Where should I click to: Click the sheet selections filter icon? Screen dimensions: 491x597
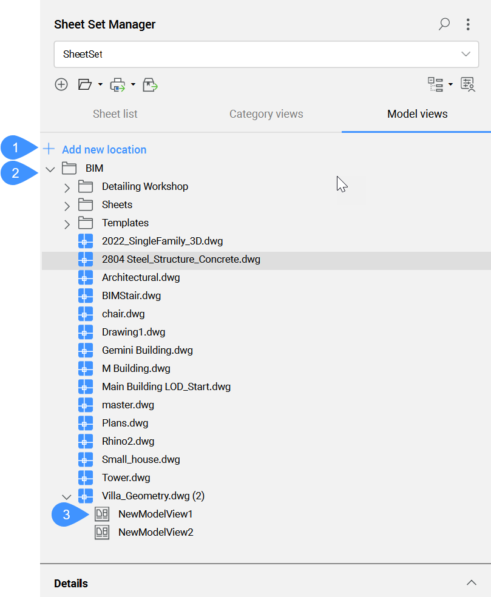point(467,84)
